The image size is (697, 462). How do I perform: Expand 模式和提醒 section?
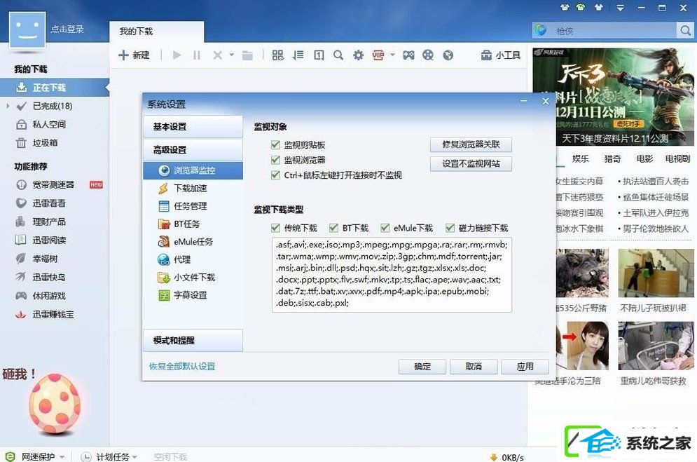coord(193,341)
